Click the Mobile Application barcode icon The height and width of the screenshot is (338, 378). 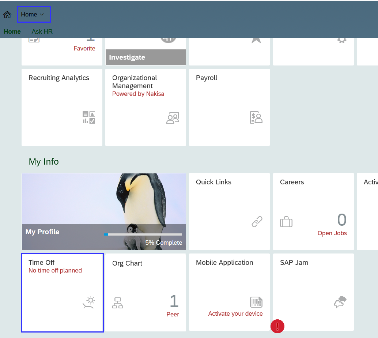[x=256, y=302]
